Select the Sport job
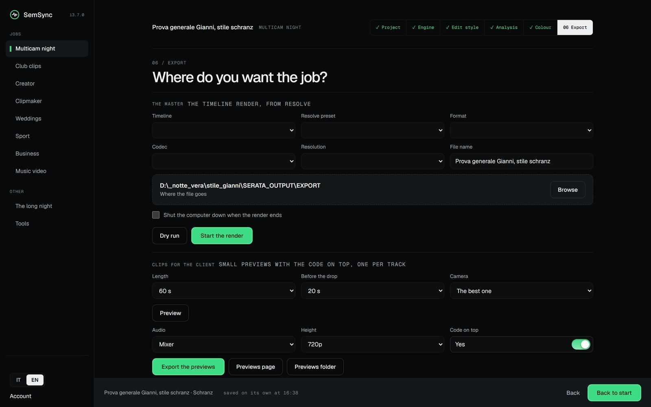Viewport: 651px width, 407px height. click(47, 136)
